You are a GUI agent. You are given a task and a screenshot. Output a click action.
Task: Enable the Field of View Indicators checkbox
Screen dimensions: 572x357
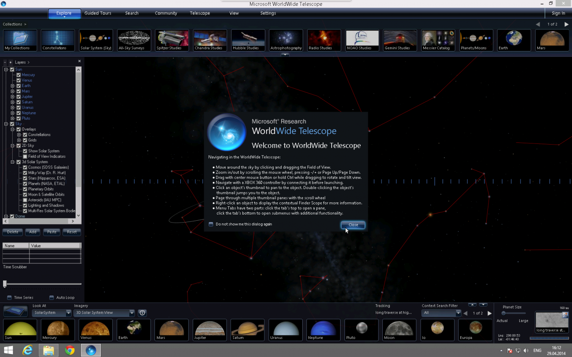(25, 157)
